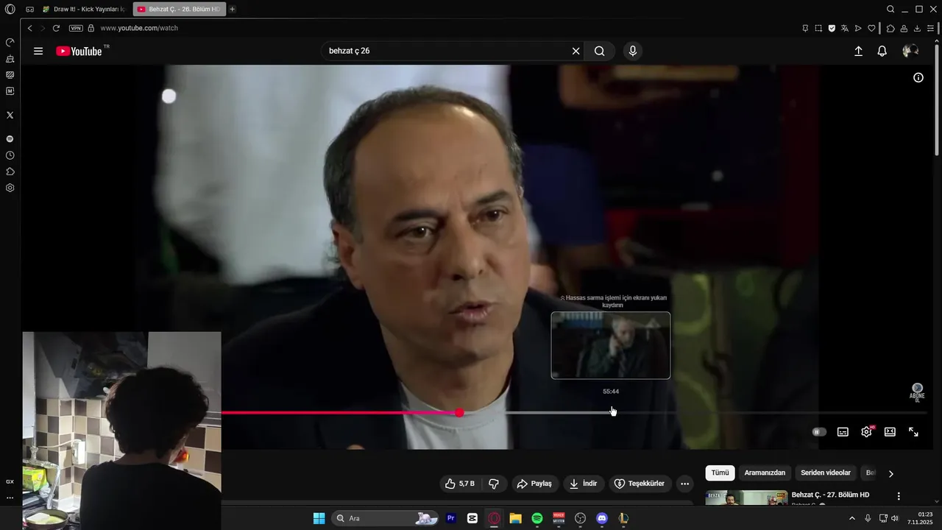
Task: Click the red playhead on the progress bar
Action: tap(459, 413)
